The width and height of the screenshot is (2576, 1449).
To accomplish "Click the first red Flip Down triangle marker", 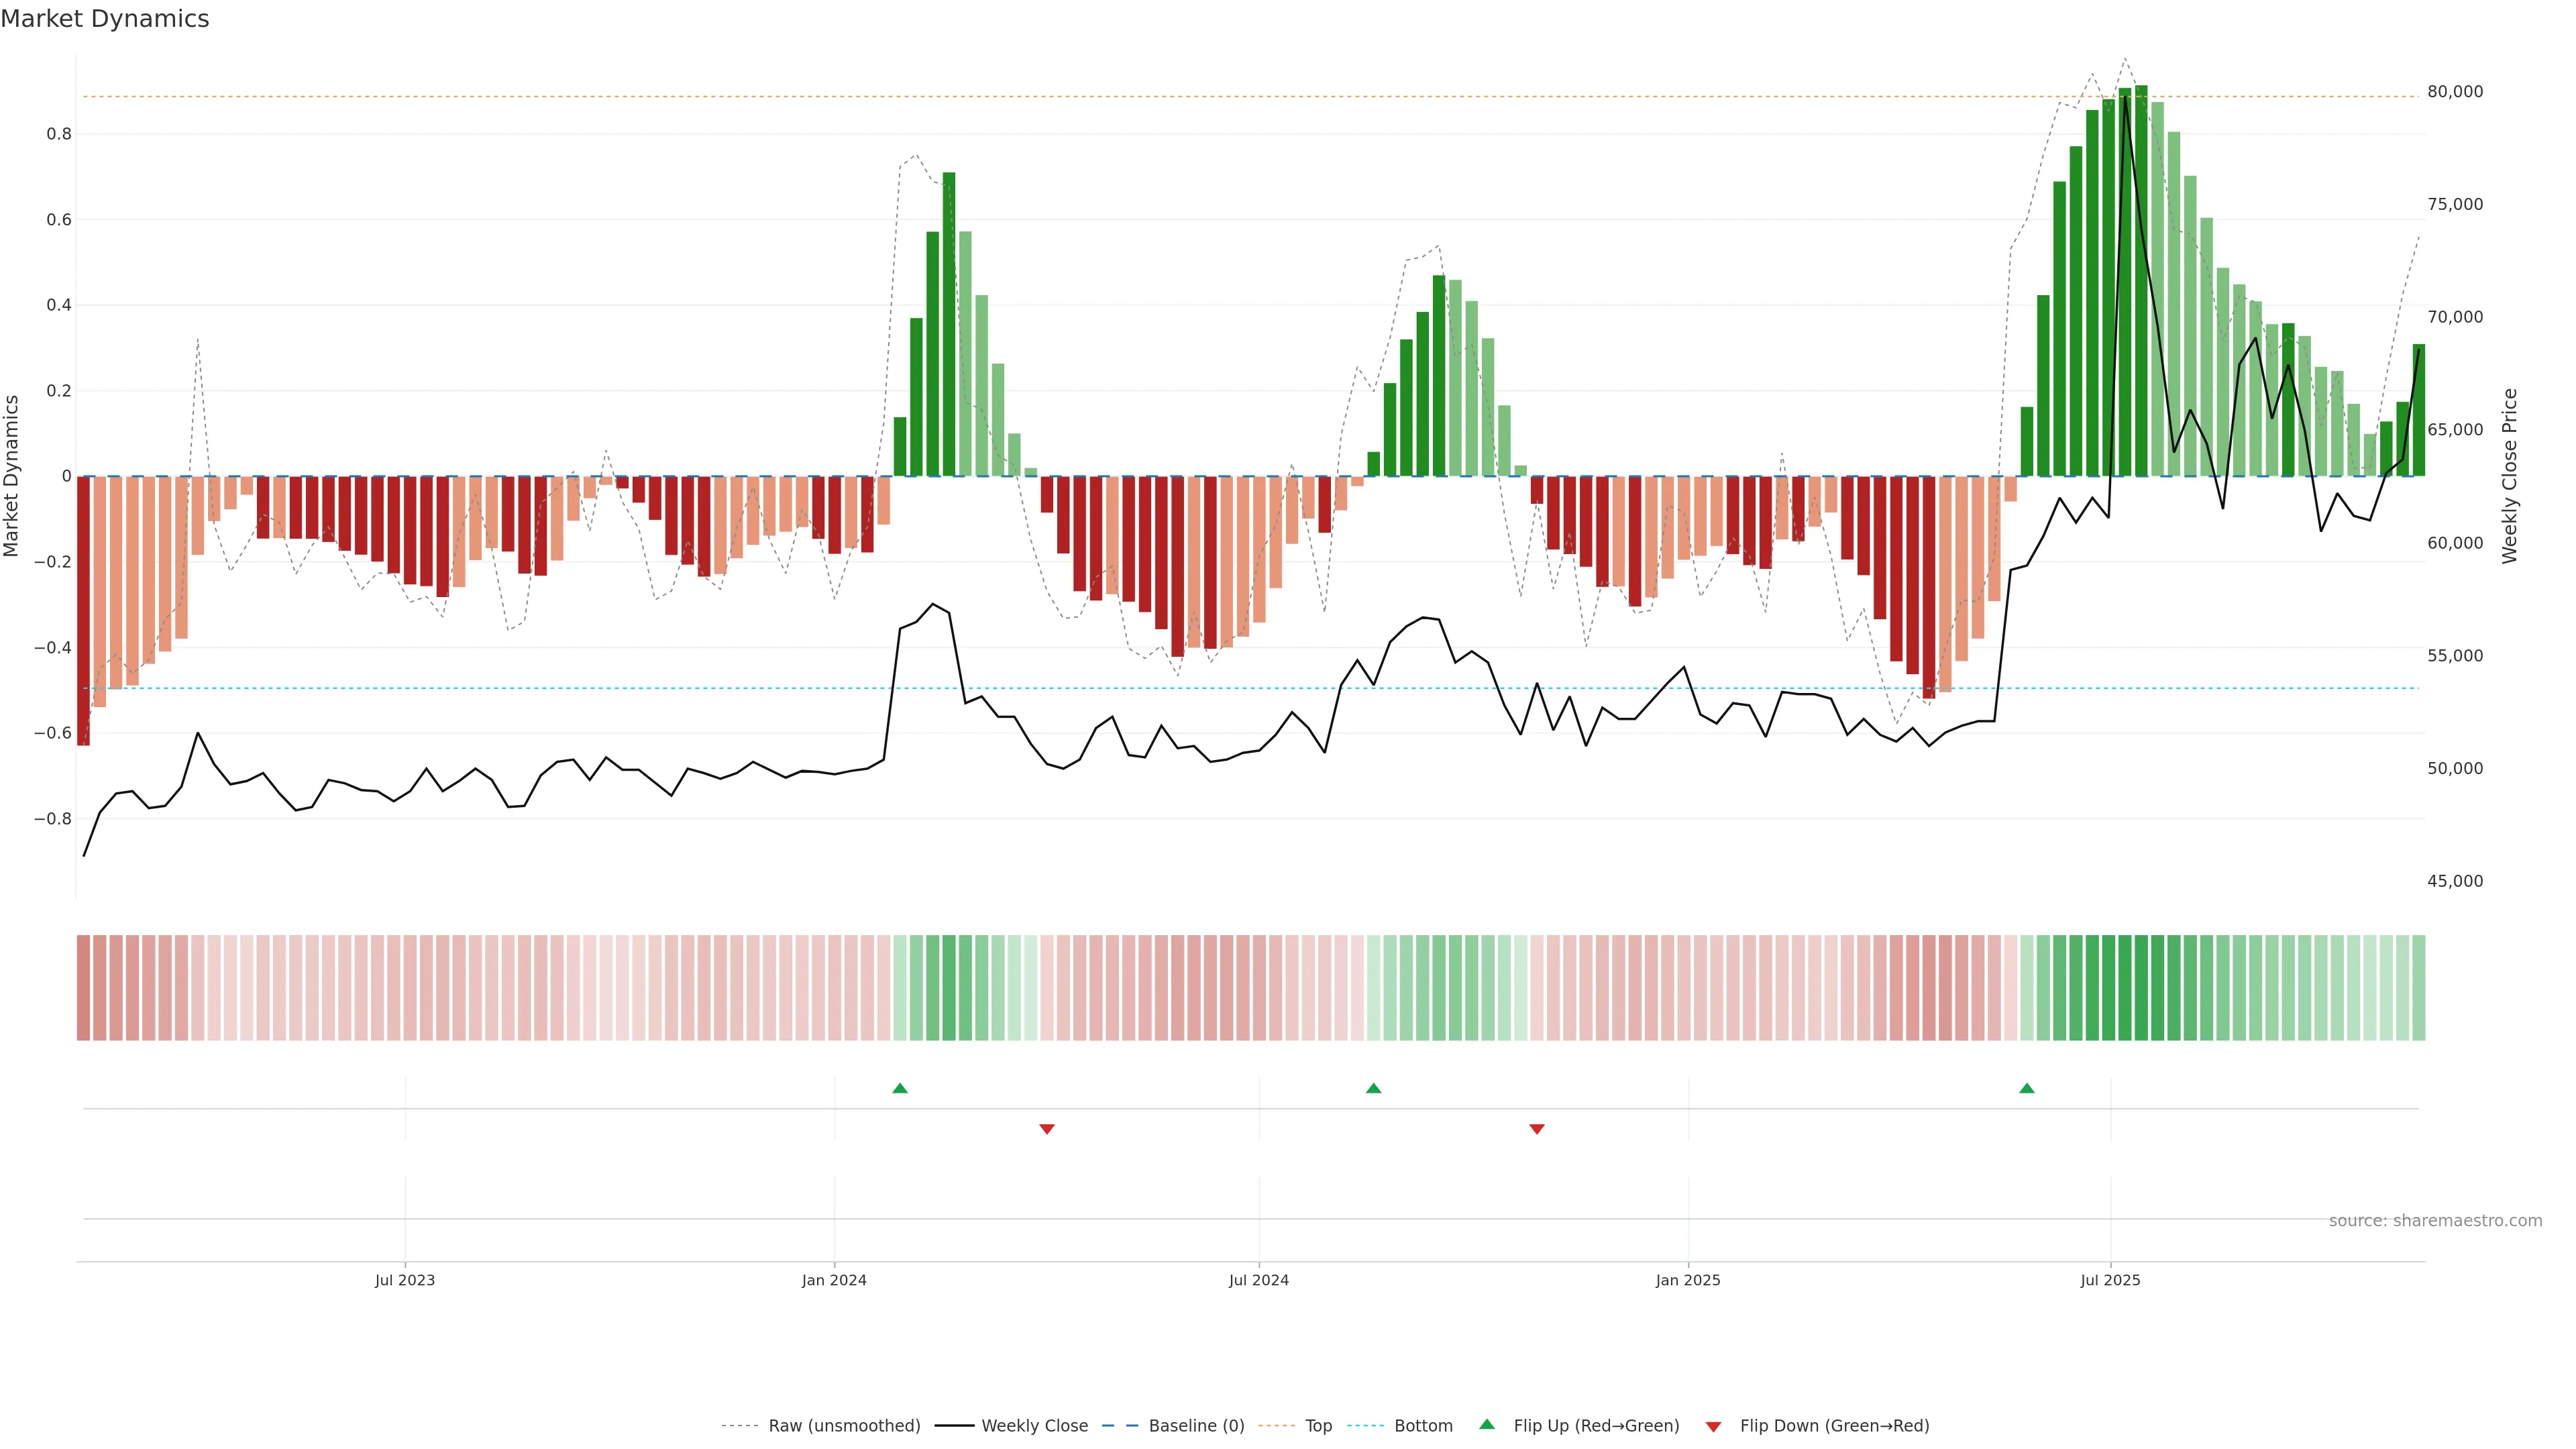I will [x=1046, y=1129].
